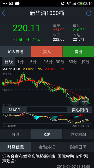
Task: Tap the 323.31 chart axis label
Action: click(7, 74)
